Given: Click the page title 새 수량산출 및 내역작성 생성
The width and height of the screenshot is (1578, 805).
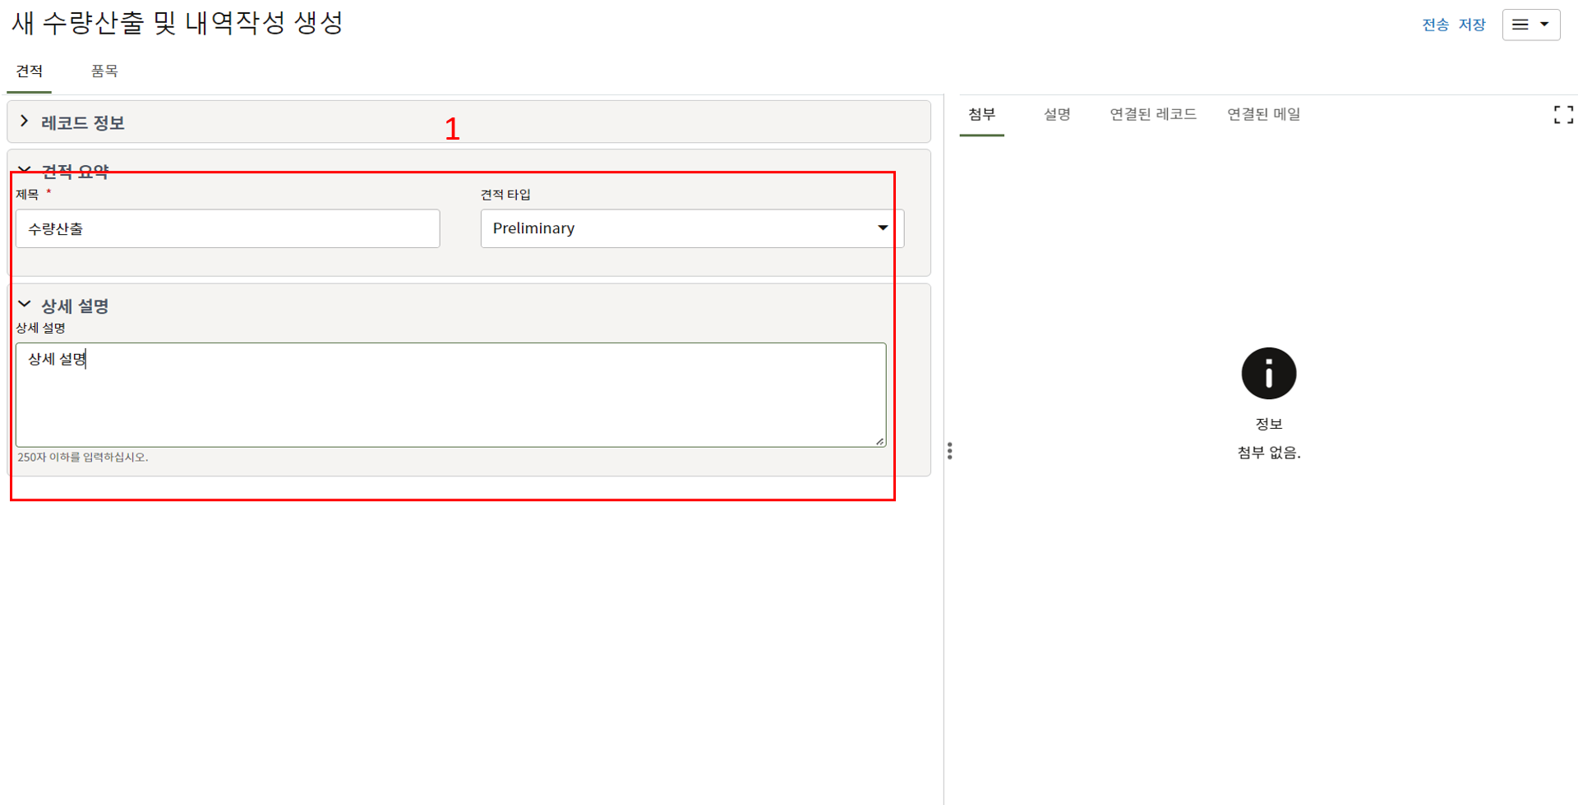Looking at the screenshot, I should [178, 23].
